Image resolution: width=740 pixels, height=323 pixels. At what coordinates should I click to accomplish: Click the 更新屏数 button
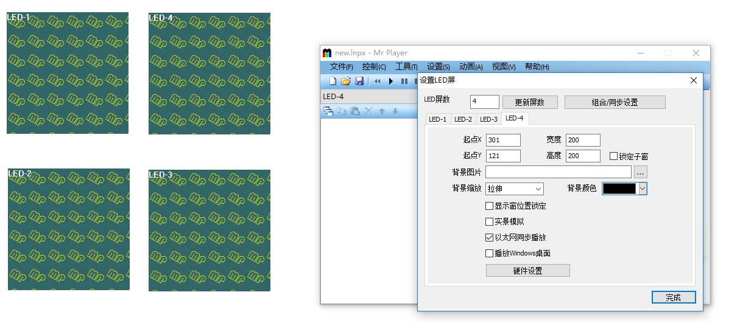pos(530,102)
